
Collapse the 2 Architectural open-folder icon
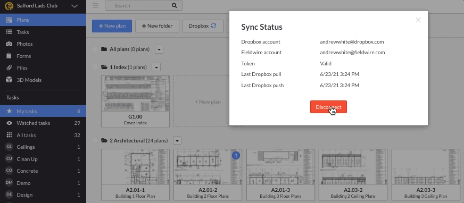(x=104, y=140)
